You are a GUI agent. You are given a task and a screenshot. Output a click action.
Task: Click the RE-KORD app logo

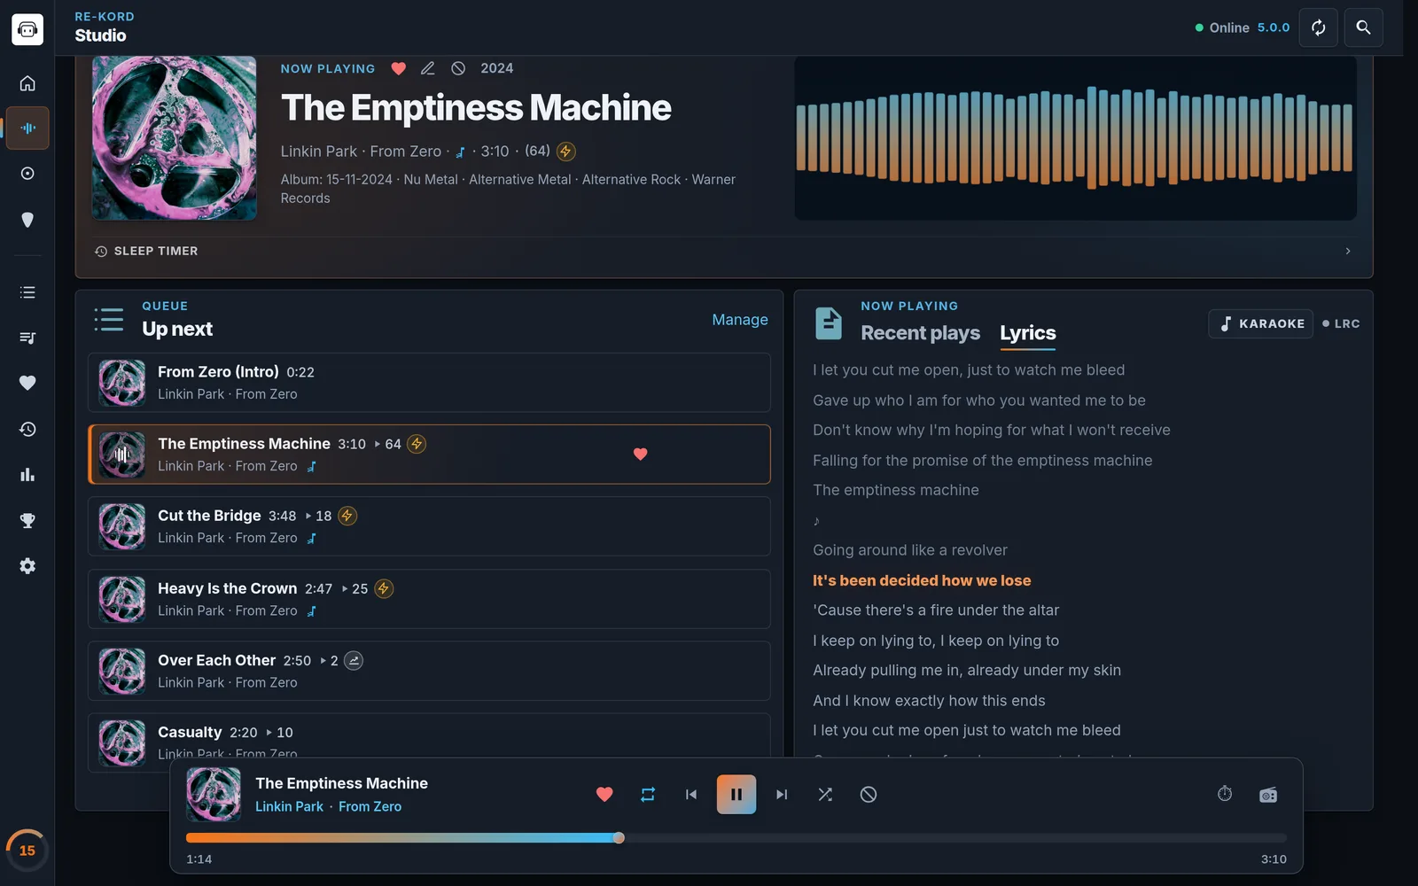(27, 29)
